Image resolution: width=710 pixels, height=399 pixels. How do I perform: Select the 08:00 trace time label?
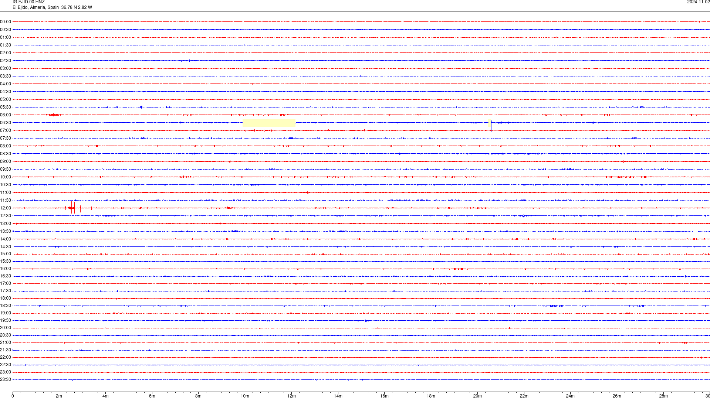coord(6,146)
